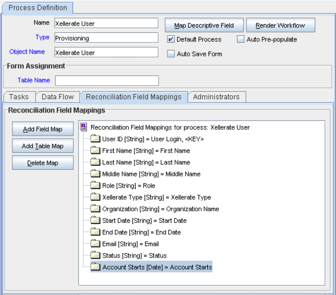Click the Table Name lookup label
Image resolution: width=336 pixels, height=295 pixels.
point(34,80)
